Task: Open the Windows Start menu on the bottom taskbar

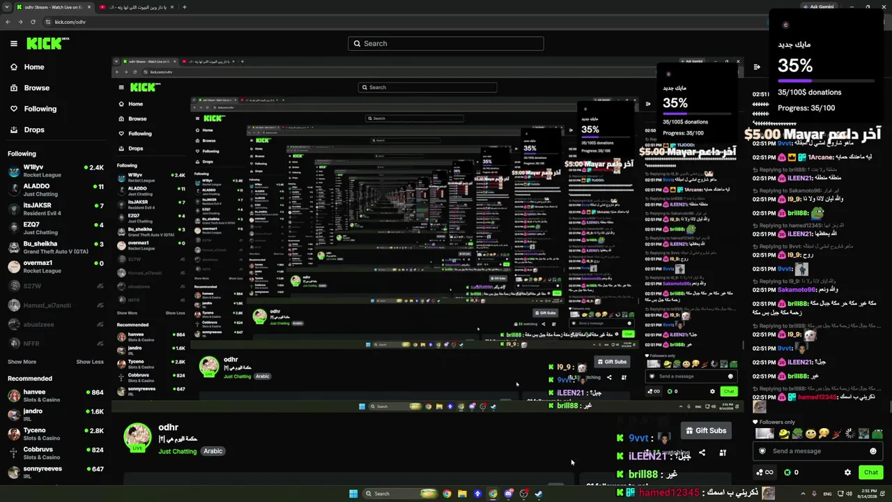Action: 353,494
